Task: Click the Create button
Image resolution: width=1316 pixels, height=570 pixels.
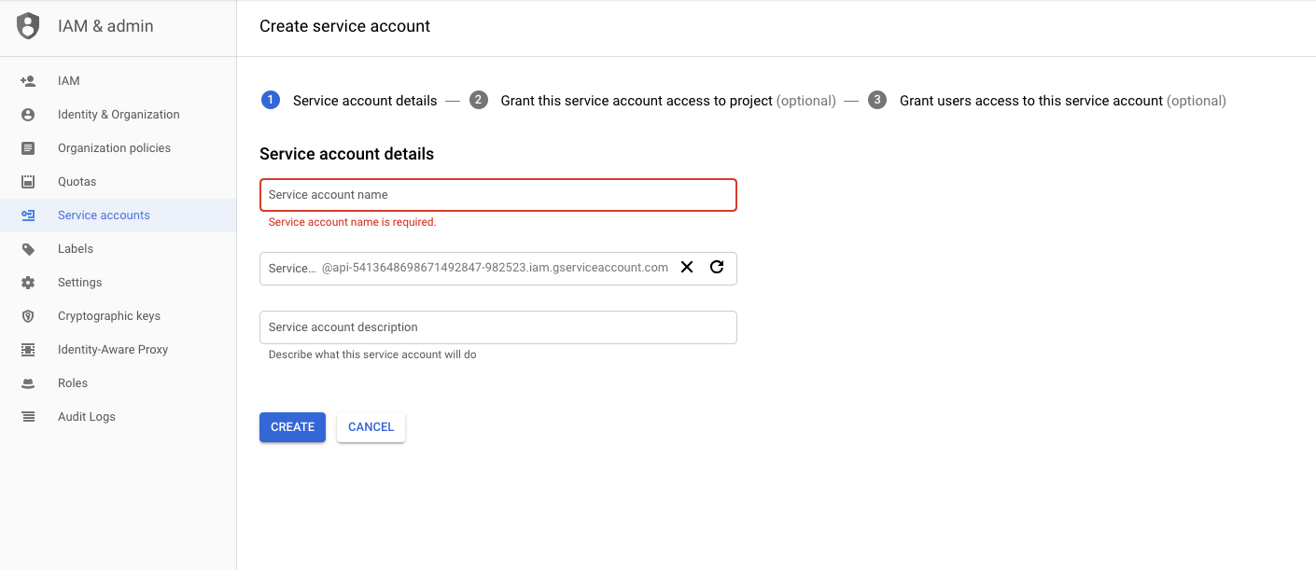Action: (x=292, y=427)
